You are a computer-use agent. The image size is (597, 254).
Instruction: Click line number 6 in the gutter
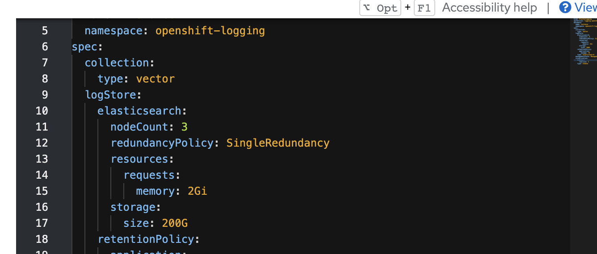(45, 47)
